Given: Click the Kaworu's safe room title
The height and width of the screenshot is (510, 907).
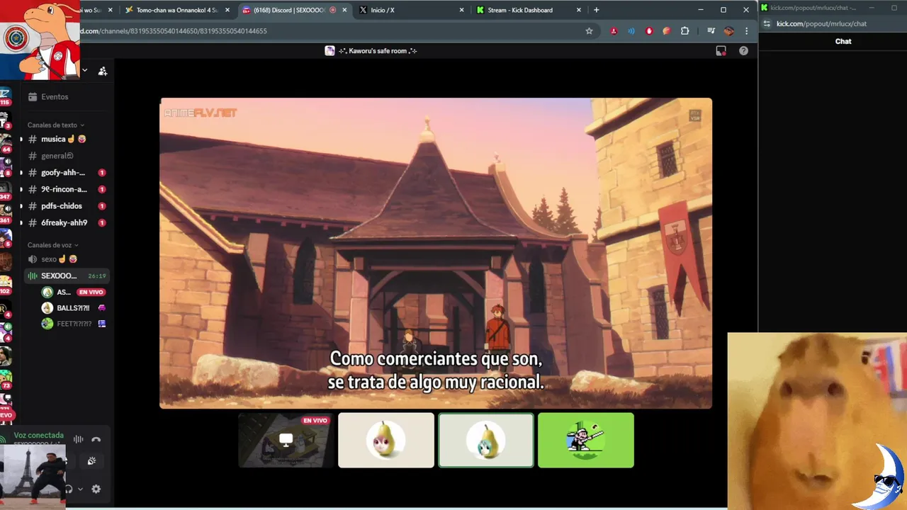Looking at the screenshot, I should coord(377,51).
